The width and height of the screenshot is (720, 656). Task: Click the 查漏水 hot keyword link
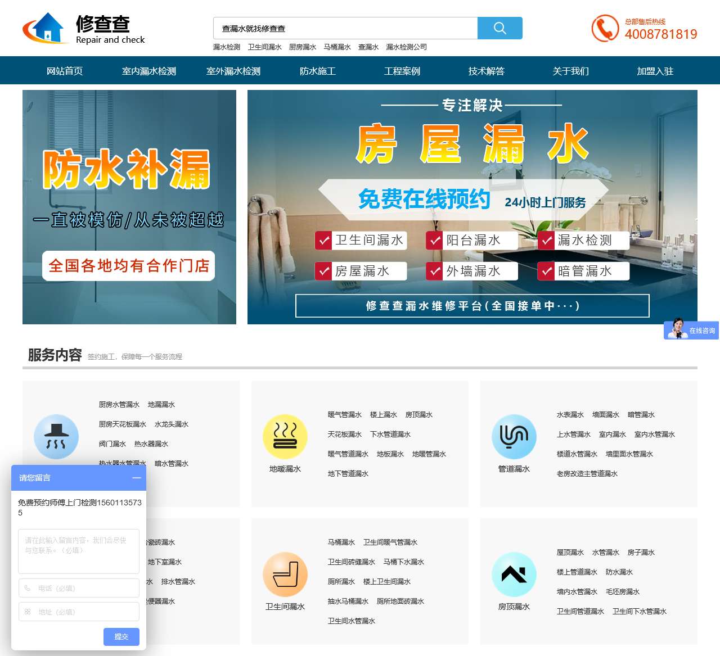click(x=368, y=47)
